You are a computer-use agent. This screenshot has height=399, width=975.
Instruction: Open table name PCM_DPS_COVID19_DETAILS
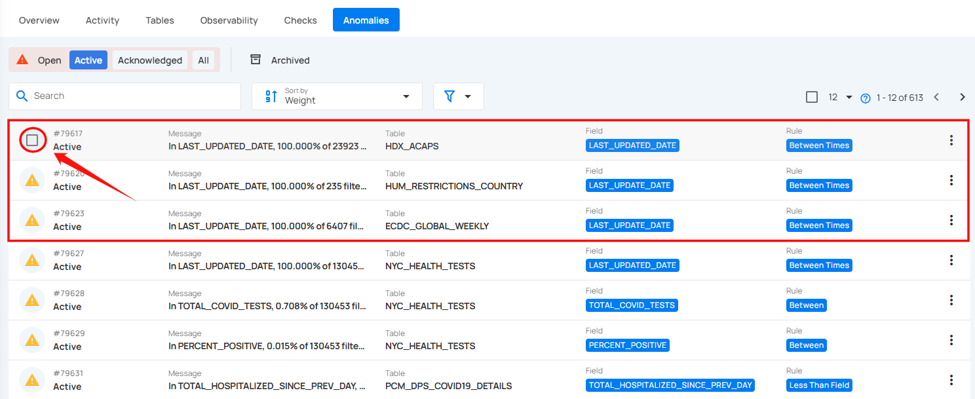click(x=448, y=386)
